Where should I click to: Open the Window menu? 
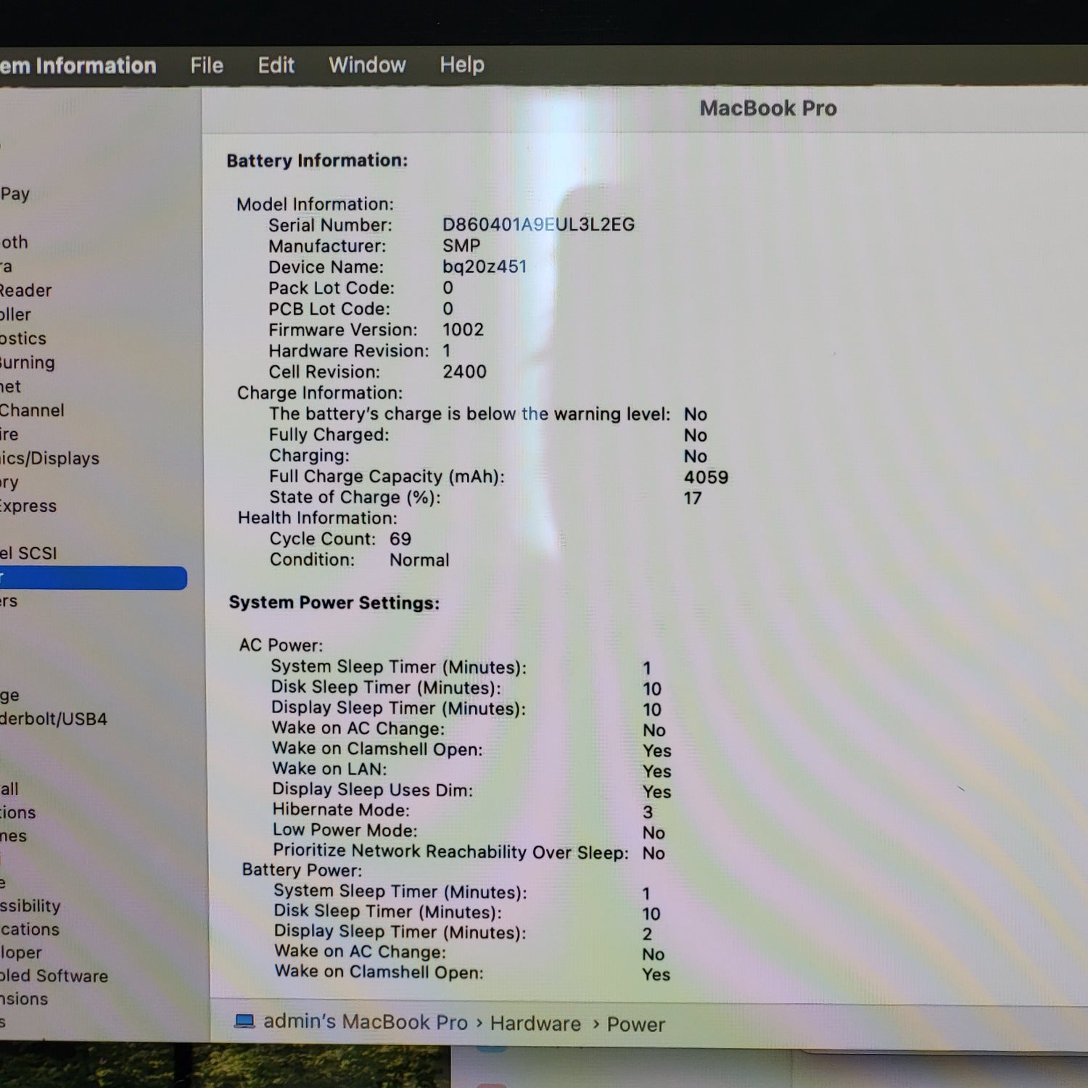click(x=367, y=65)
